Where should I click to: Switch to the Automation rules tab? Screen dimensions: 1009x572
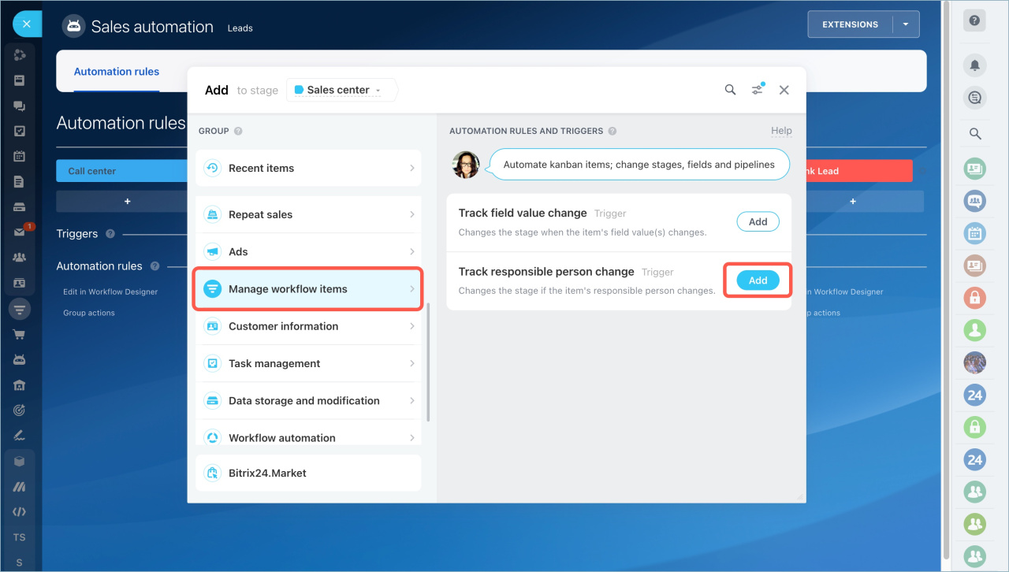point(117,72)
